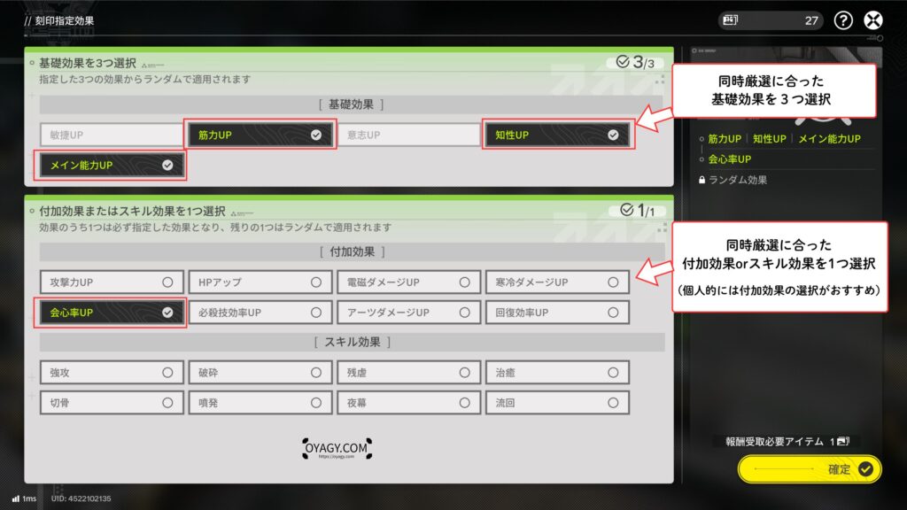The width and height of the screenshot is (907, 510).
Task: Click the help question mark icon
Action: click(843, 20)
